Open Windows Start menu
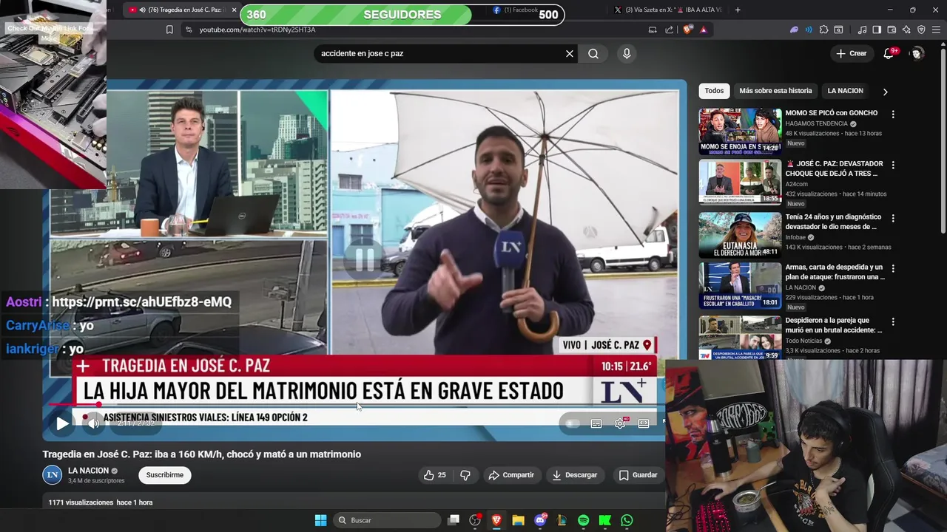This screenshot has width=947, height=532. 320,520
